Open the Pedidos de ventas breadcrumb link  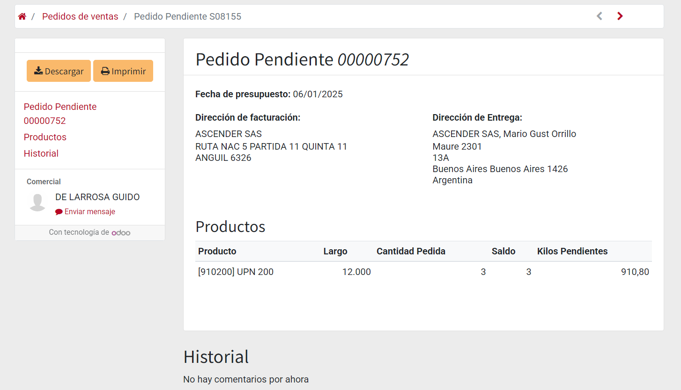click(x=80, y=16)
